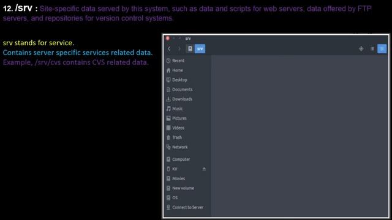Switch to list view

[372, 49]
